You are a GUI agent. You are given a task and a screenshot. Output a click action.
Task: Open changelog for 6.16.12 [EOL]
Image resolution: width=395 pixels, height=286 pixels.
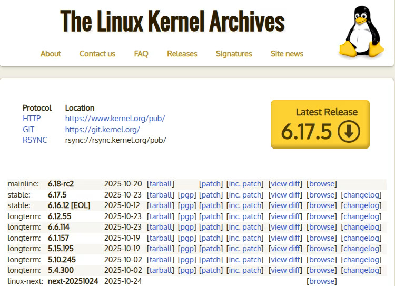361,205
